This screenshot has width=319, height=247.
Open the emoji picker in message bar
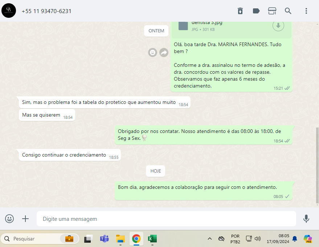click(9, 219)
